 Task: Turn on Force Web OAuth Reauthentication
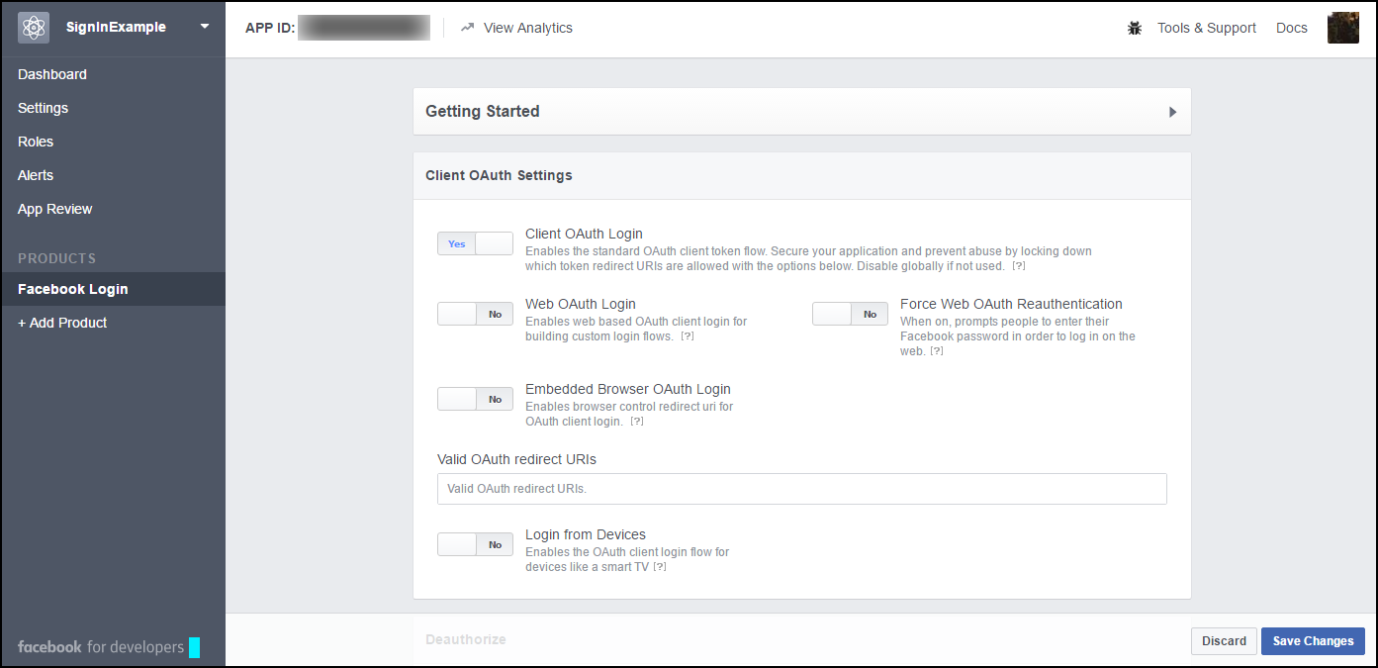pos(850,314)
